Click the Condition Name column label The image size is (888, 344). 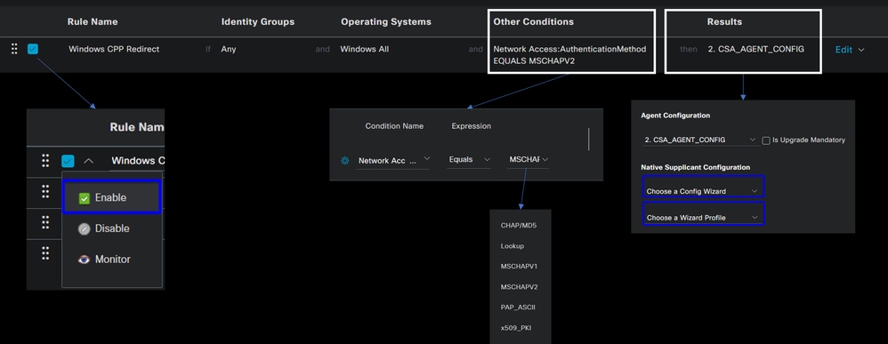pyautogui.click(x=394, y=126)
